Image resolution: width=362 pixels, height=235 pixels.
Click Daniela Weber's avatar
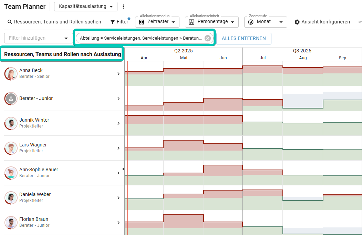[11, 198]
